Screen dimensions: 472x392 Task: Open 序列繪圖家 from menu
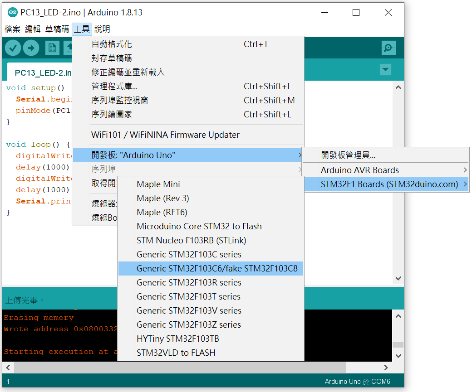(188, 114)
